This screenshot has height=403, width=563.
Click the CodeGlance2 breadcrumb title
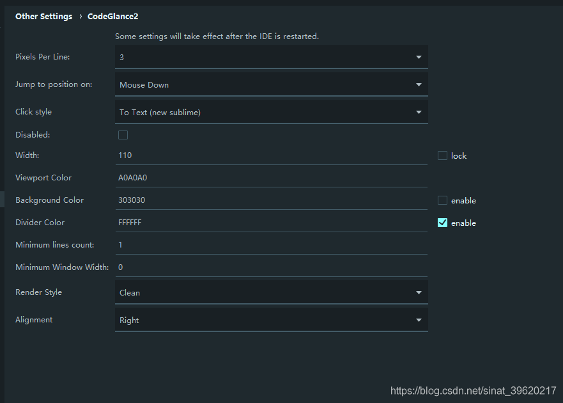click(112, 17)
